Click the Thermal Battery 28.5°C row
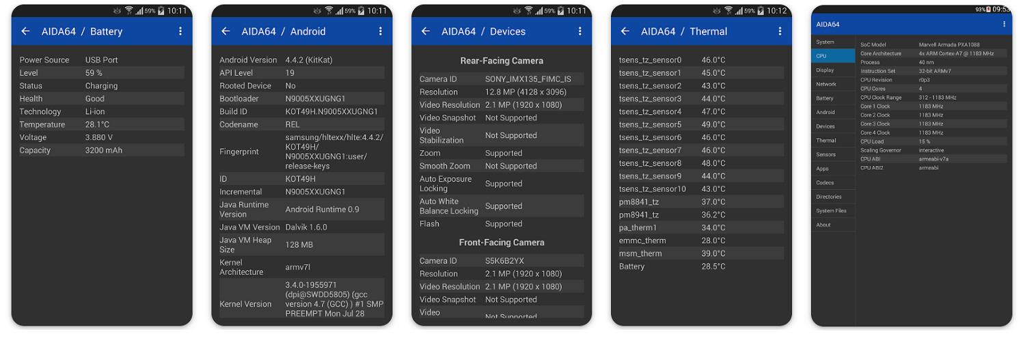 pos(701,266)
